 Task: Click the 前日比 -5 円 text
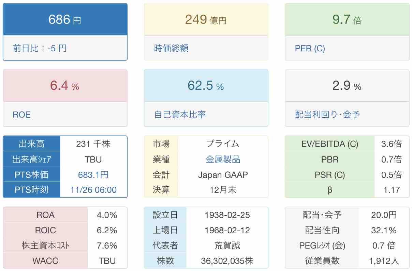click(x=40, y=48)
